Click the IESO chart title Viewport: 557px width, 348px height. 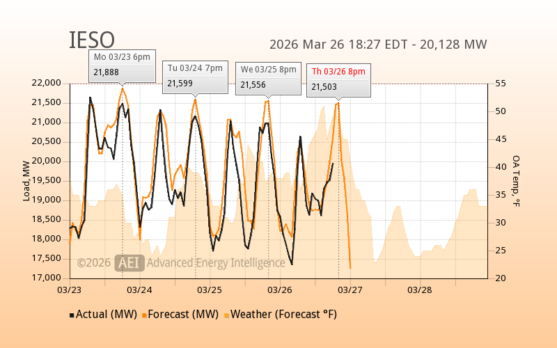[x=92, y=41]
